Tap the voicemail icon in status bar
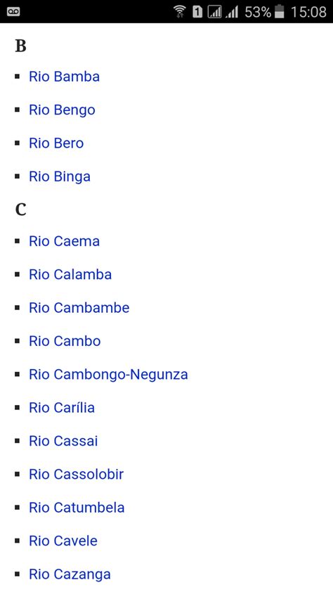 13,12
